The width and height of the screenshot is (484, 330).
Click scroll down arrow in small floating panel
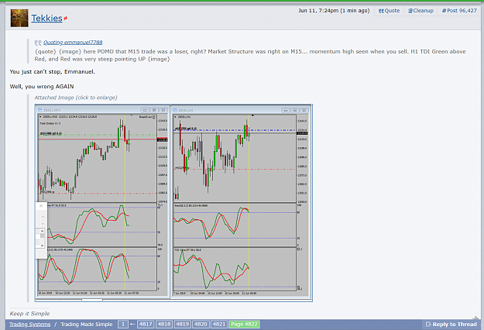point(43,246)
